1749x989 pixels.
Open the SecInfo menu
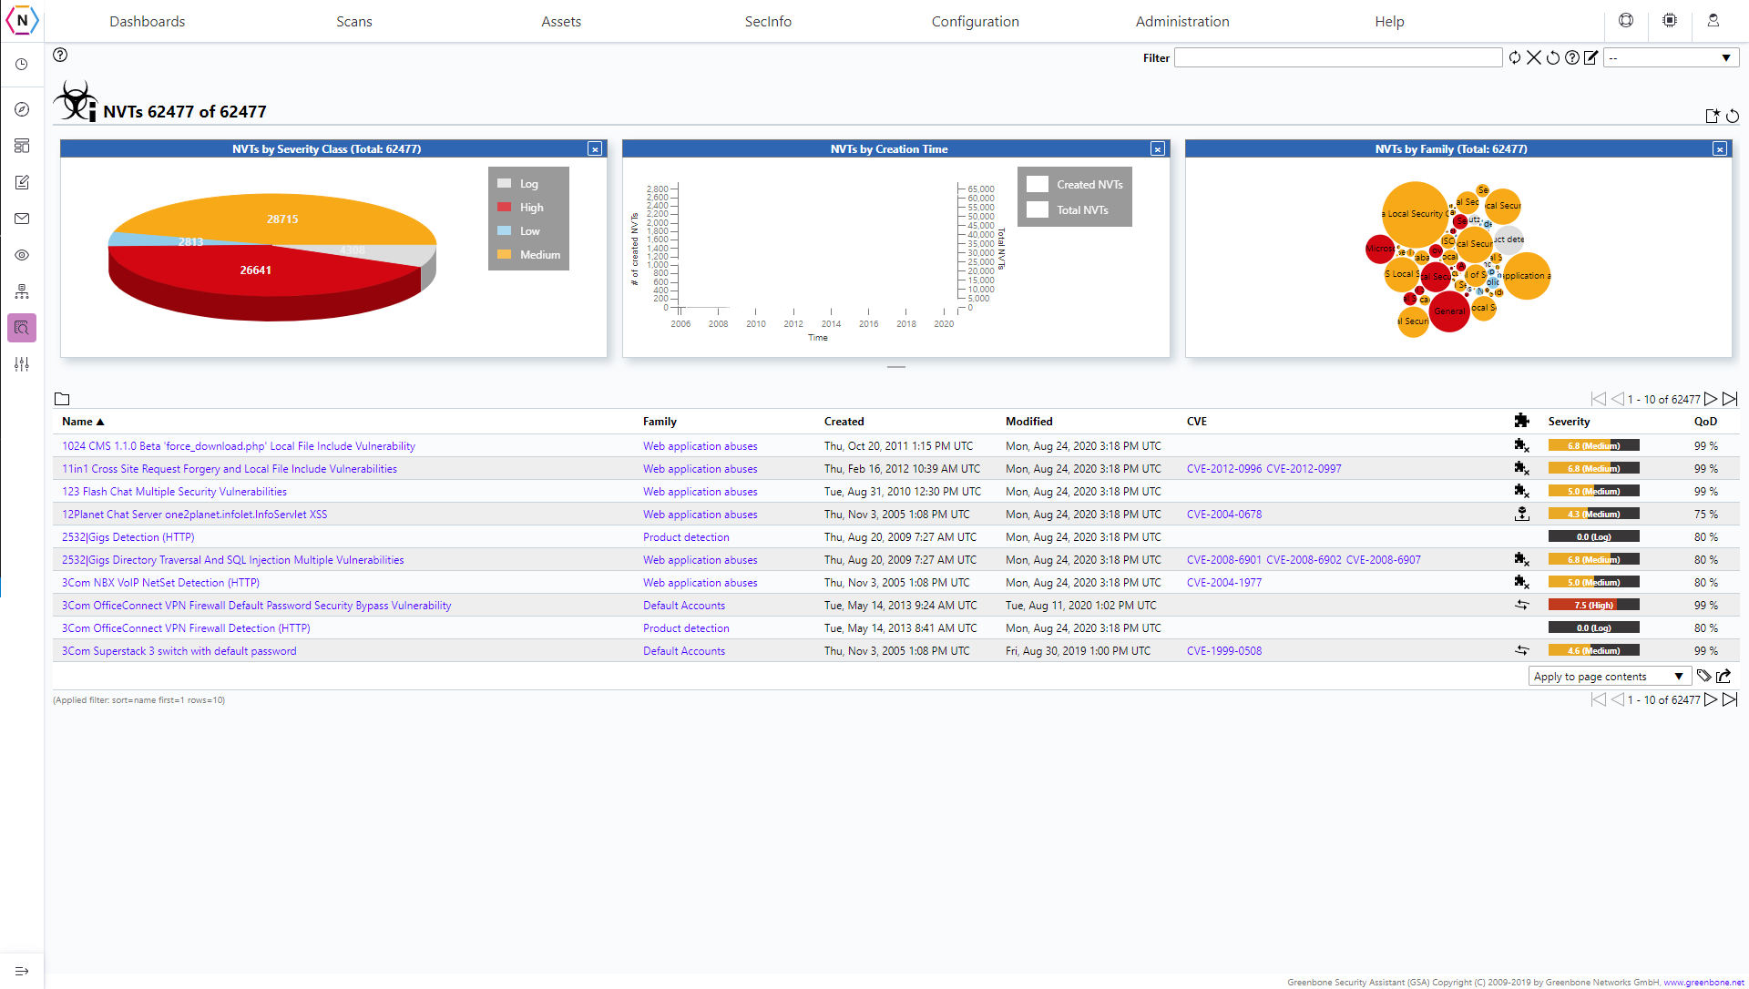coord(768,21)
